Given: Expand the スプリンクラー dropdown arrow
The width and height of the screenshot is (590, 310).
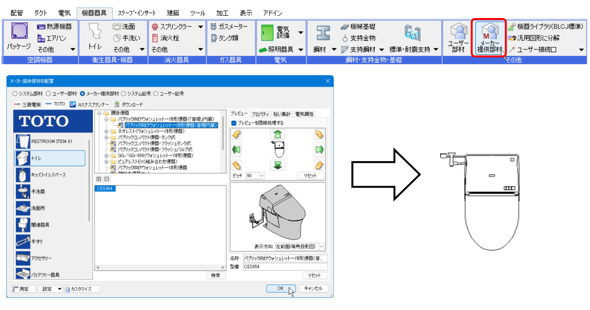Looking at the screenshot, I should (x=201, y=27).
